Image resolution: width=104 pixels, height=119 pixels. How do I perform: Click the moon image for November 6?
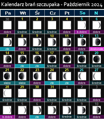[x=37, y=110]
